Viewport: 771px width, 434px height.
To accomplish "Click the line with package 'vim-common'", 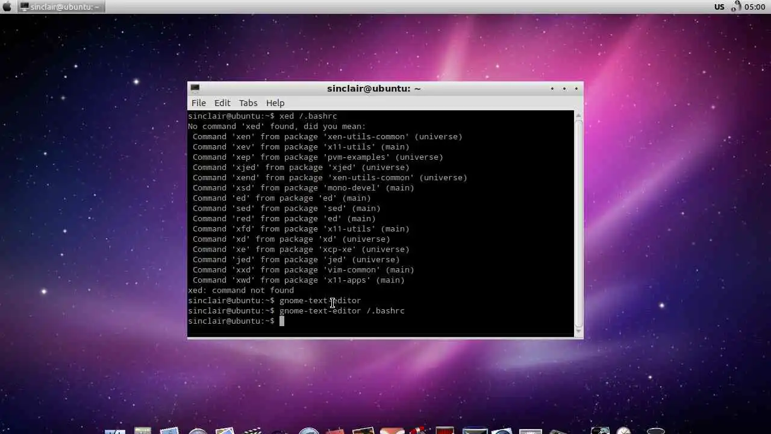I will point(303,269).
